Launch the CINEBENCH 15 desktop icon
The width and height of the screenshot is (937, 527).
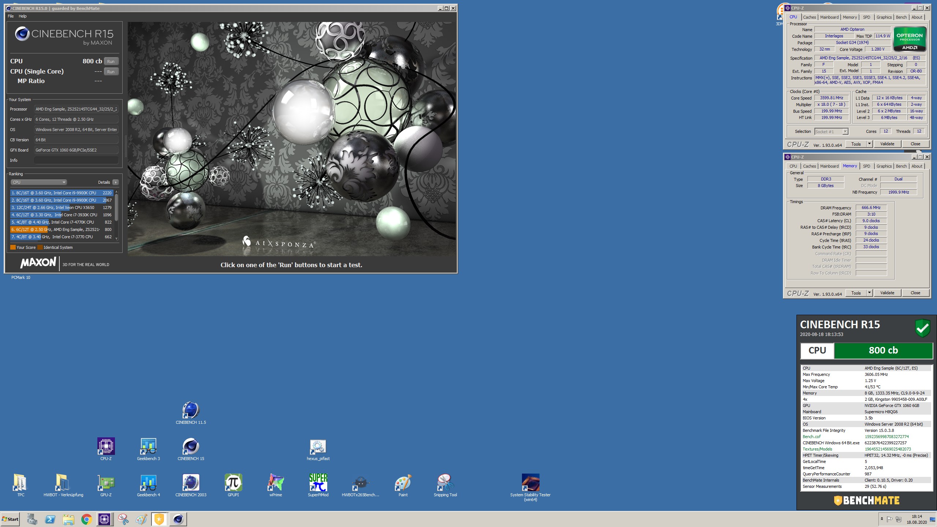coord(191,449)
